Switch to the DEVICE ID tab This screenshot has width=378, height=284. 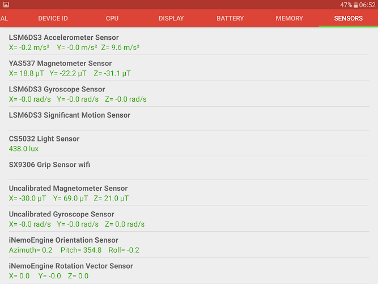(53, 18)
